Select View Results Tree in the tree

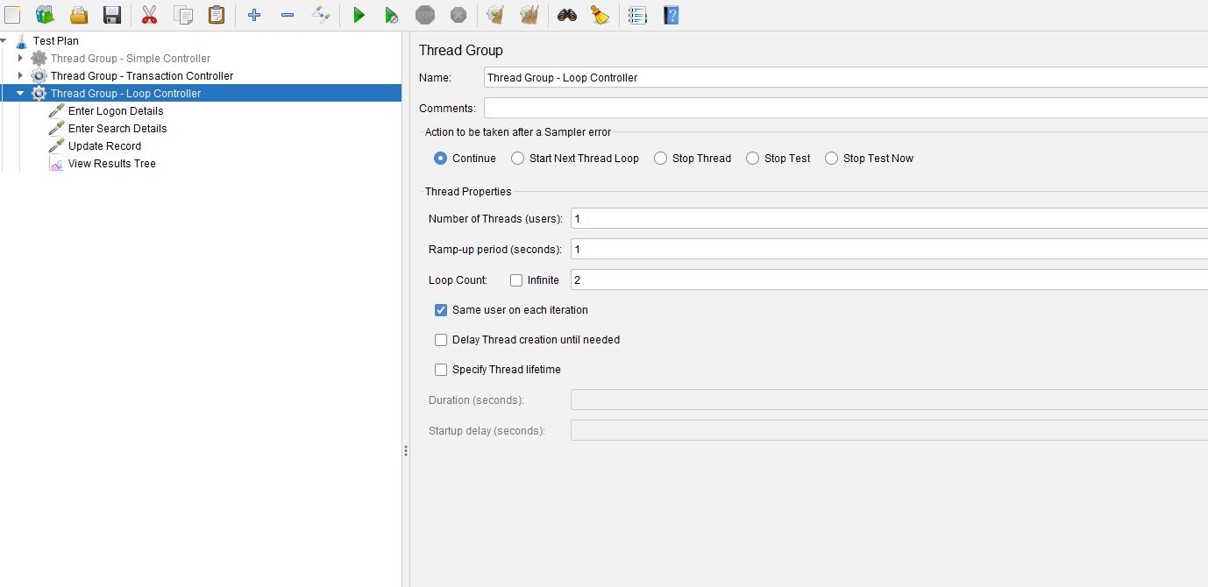pos(112,163)
